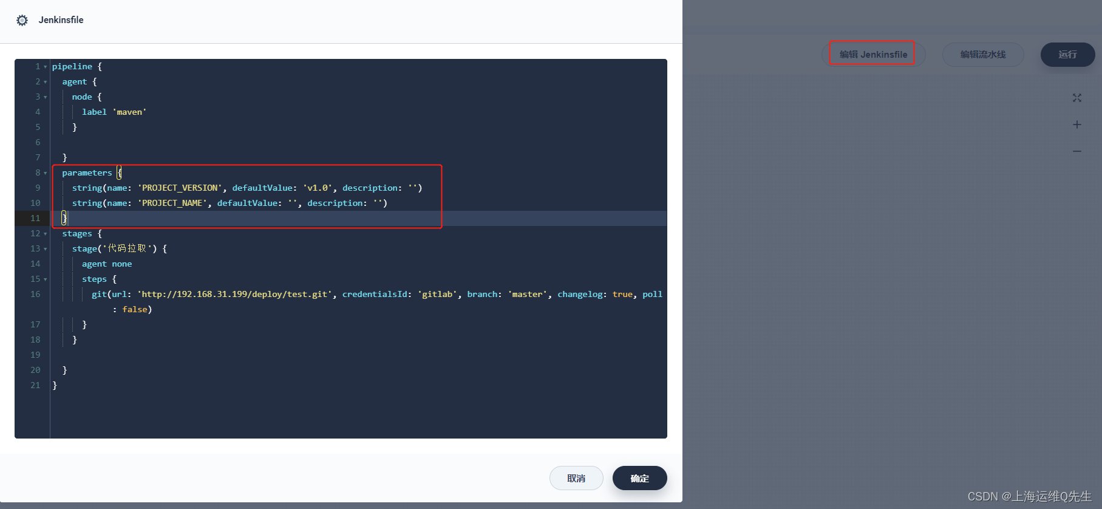Click line number 6 in gutter

[x=38, y=142]
